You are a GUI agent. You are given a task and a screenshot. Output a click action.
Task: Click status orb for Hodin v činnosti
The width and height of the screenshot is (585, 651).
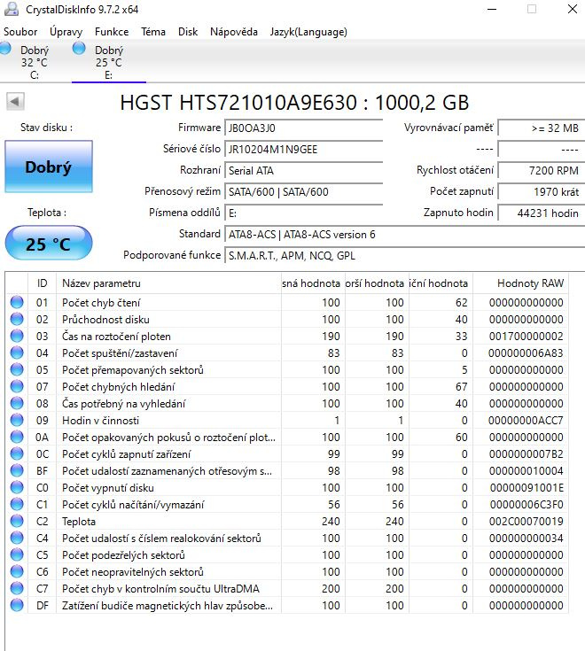point(17,421)
